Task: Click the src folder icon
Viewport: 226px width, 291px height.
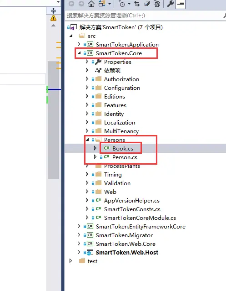Action: pyautogui.click(x=82, y=36)
